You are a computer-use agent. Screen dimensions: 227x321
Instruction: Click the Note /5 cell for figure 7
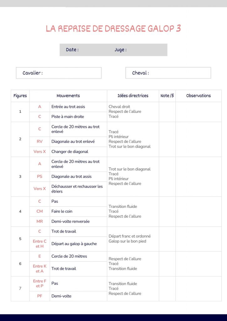pos(167,288)
